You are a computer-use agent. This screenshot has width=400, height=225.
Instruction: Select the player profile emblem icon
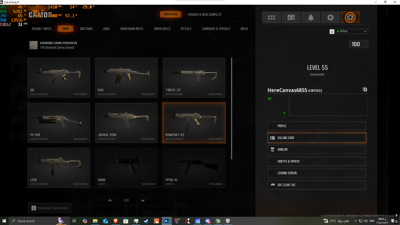tap(350, 17)
